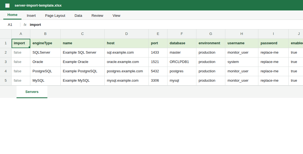
Task: Click the MySQL engine type cell
Action: [45, 81]
